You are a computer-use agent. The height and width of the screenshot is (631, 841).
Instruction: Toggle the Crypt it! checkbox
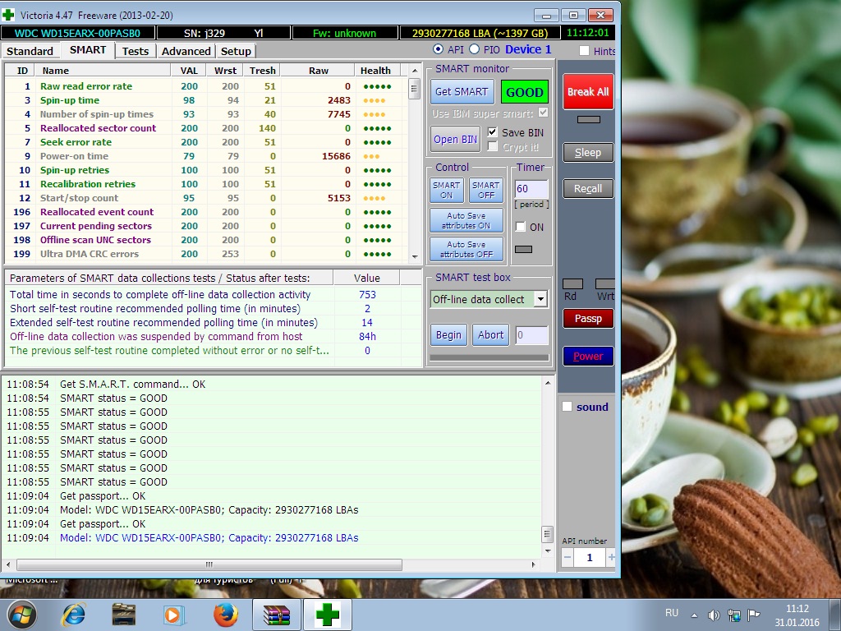pos(492,146)
